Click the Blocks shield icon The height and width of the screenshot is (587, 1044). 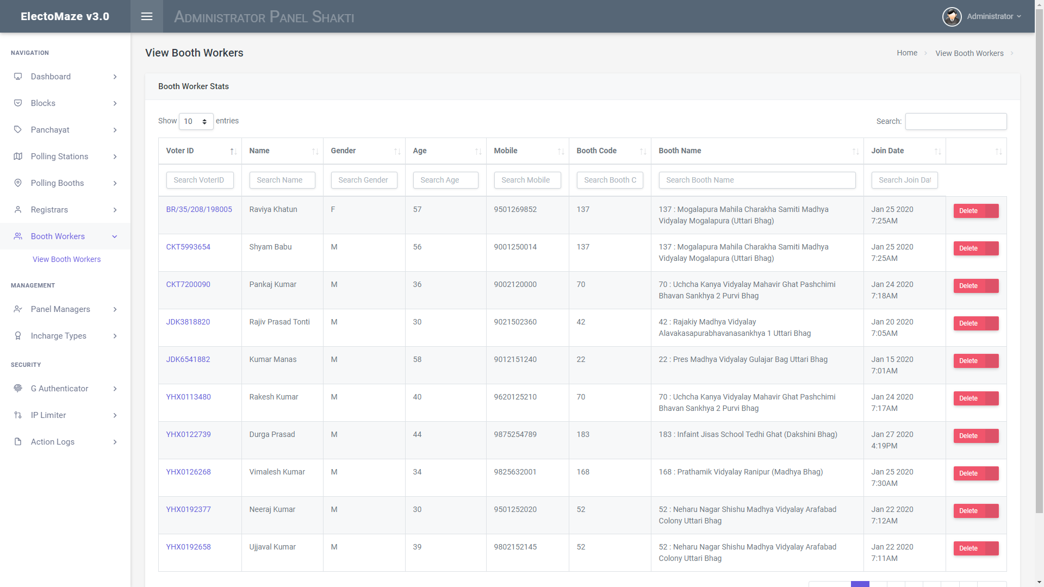(x=18, y=103)
